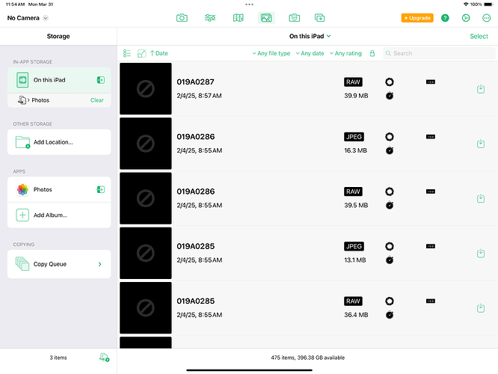Image resolution: width=498 pixels, height=374 pixels.
Task: Open thumbnail of 019A0285 RAW
Action: coord(146,307)
